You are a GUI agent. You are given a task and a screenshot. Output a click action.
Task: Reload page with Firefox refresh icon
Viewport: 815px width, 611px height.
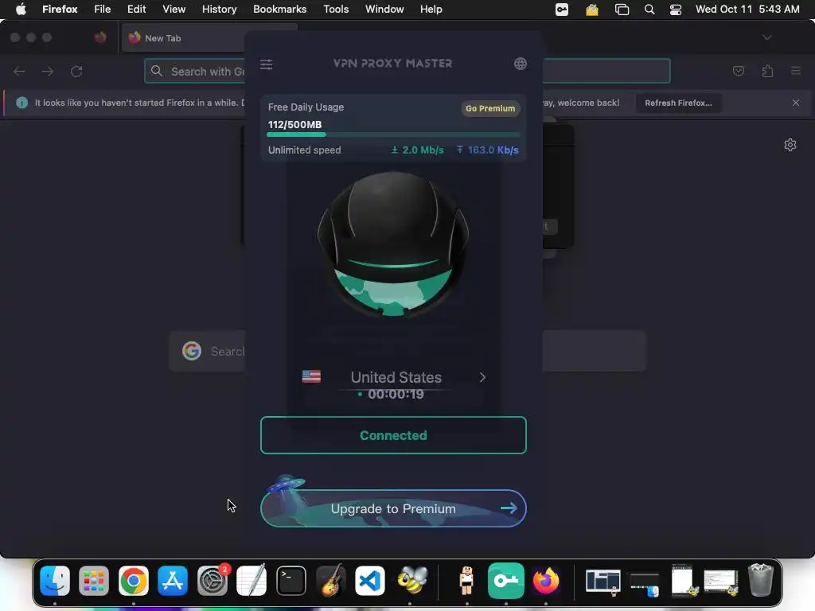click(x=76, y=71)
